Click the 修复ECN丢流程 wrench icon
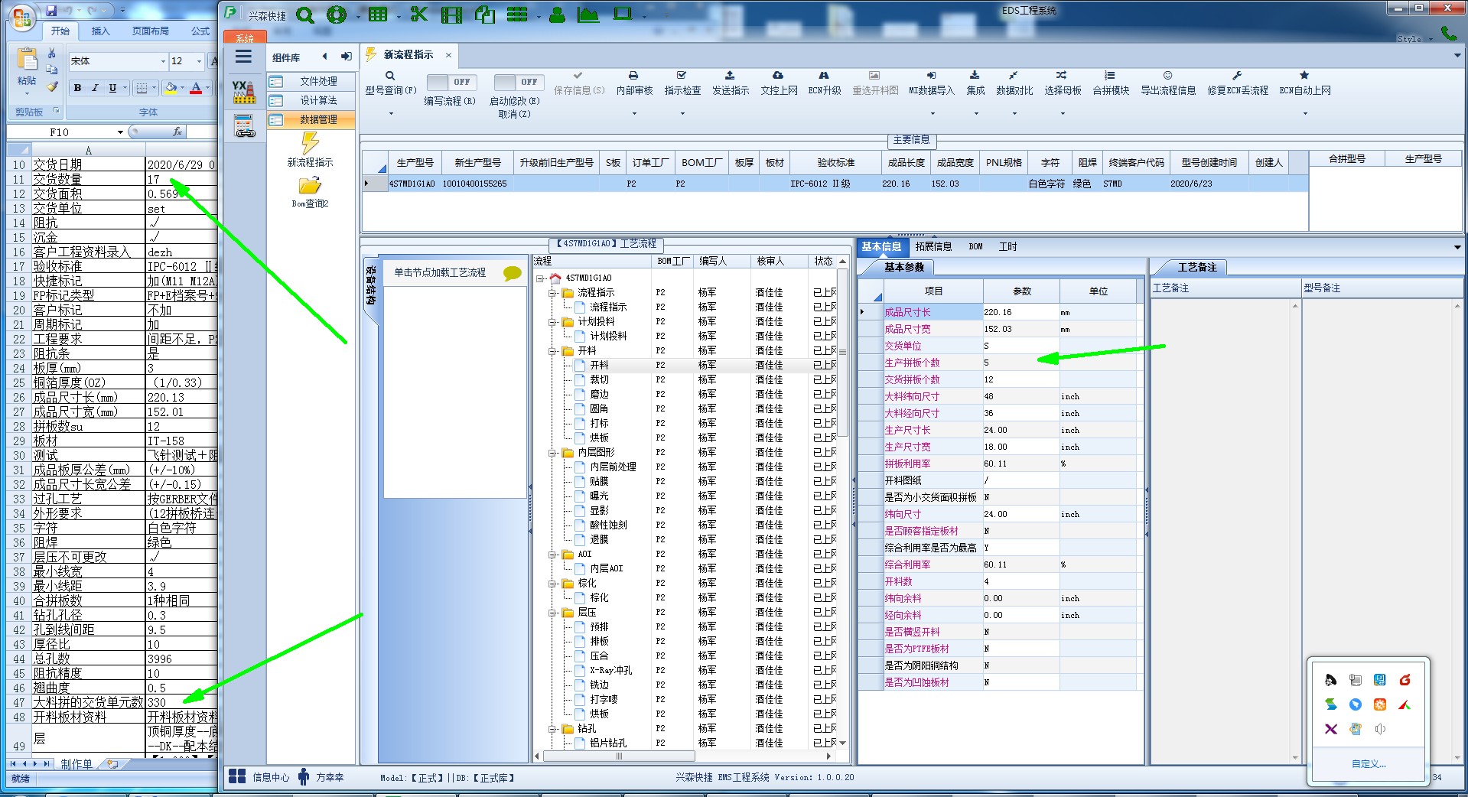Image resolution: width=1468 pixels, height=797 pixels. 1237,76
